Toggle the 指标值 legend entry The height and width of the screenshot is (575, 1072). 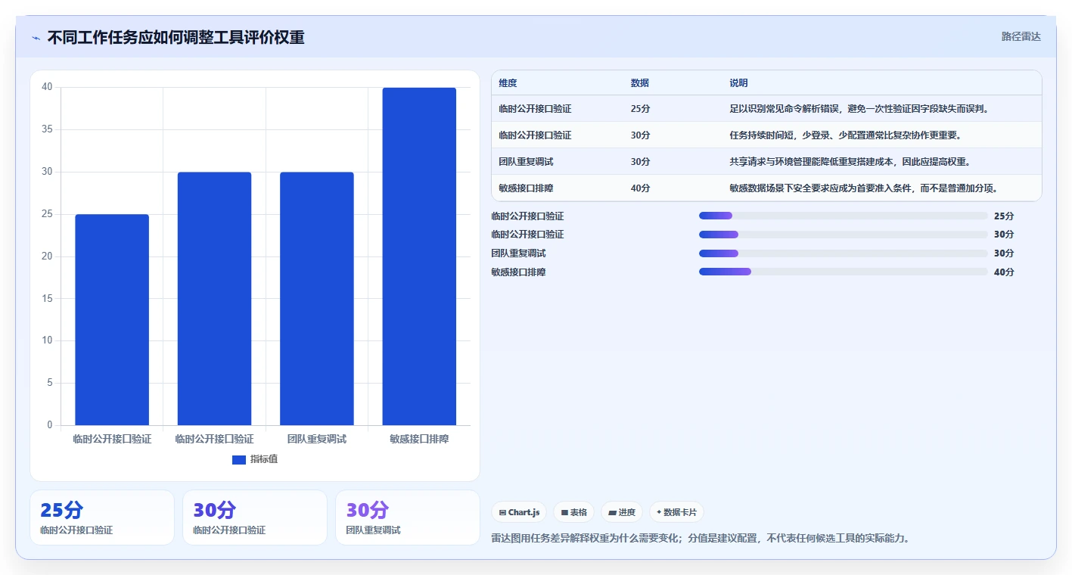[x=255, y=459]
